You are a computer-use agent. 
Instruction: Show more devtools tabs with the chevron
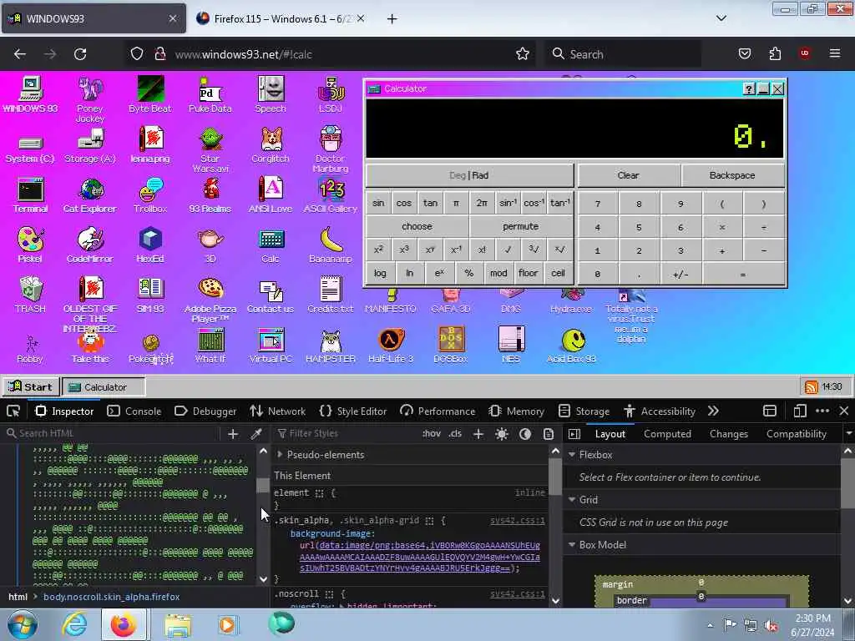713,411
